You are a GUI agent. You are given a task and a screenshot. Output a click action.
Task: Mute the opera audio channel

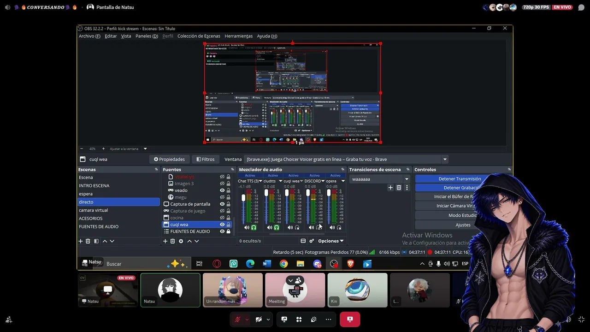332,227
